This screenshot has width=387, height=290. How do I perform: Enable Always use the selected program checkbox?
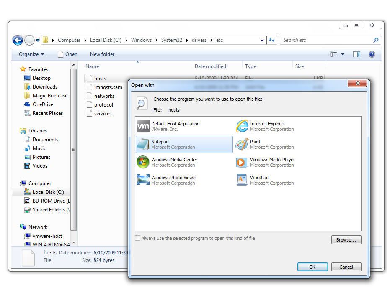(138, 238)
